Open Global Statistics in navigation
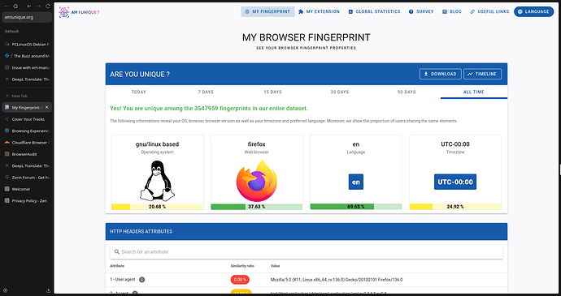The image size is (561, 296). point(374,11)
